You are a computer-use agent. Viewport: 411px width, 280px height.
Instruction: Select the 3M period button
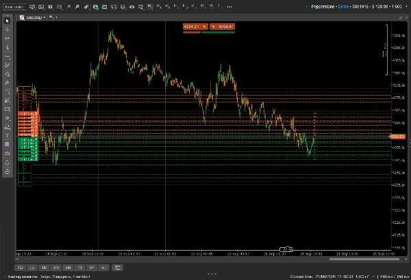coord(56,268)
